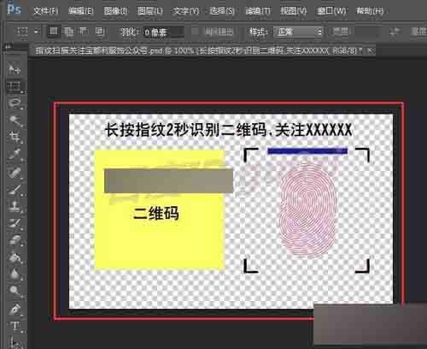Open the 图像(I) menu
Image resolution: width=427 pixels, height=349 pixels.
(x=115, y=11)
